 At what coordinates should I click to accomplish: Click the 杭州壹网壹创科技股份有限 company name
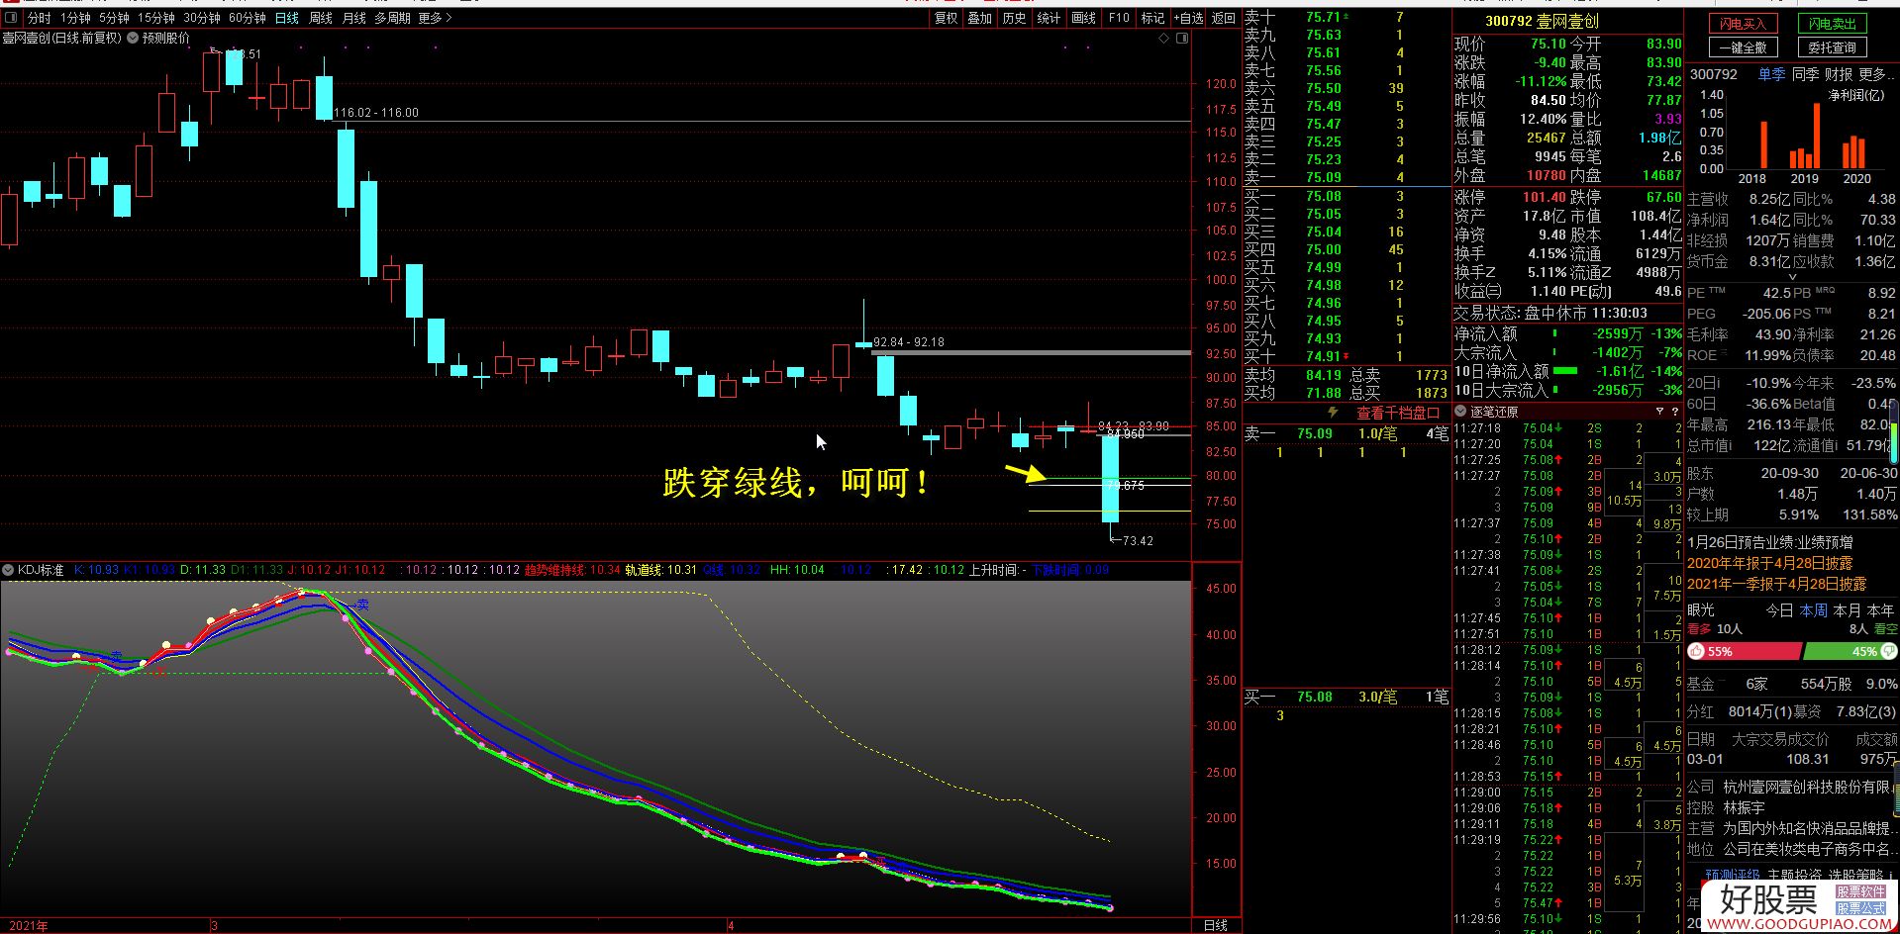point(1806,787)
